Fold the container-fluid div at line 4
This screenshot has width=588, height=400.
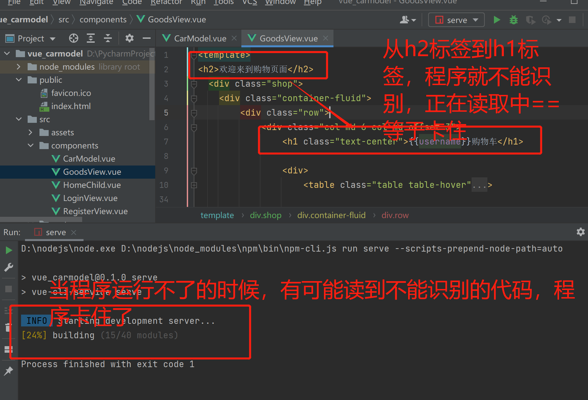(x=194, y=99)
